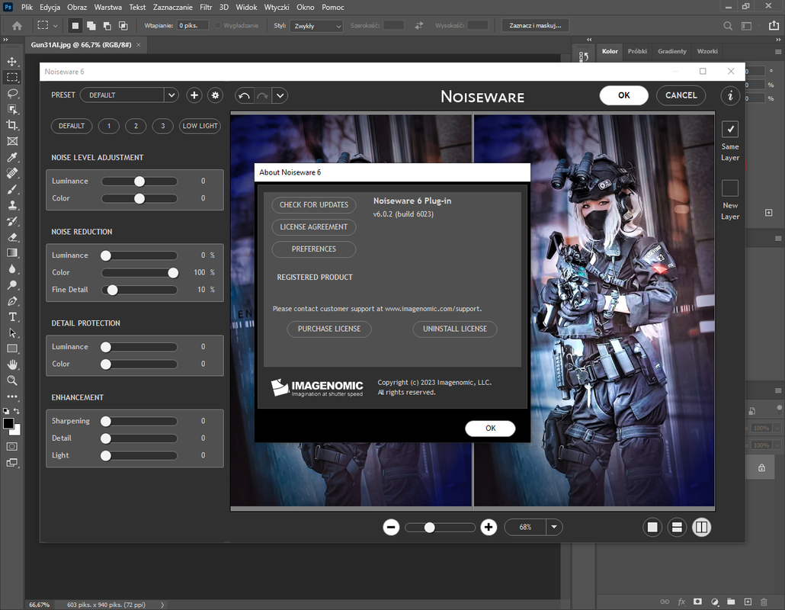The width and height of the screenshot is (785, 610).
Task: Open Photoshop search magnifier icon
Action: (x=728, y=25)
